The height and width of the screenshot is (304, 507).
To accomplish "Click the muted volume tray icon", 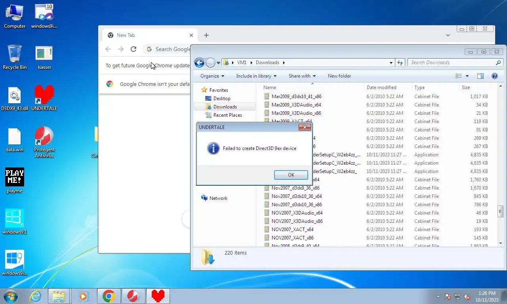I will point(467,296).
